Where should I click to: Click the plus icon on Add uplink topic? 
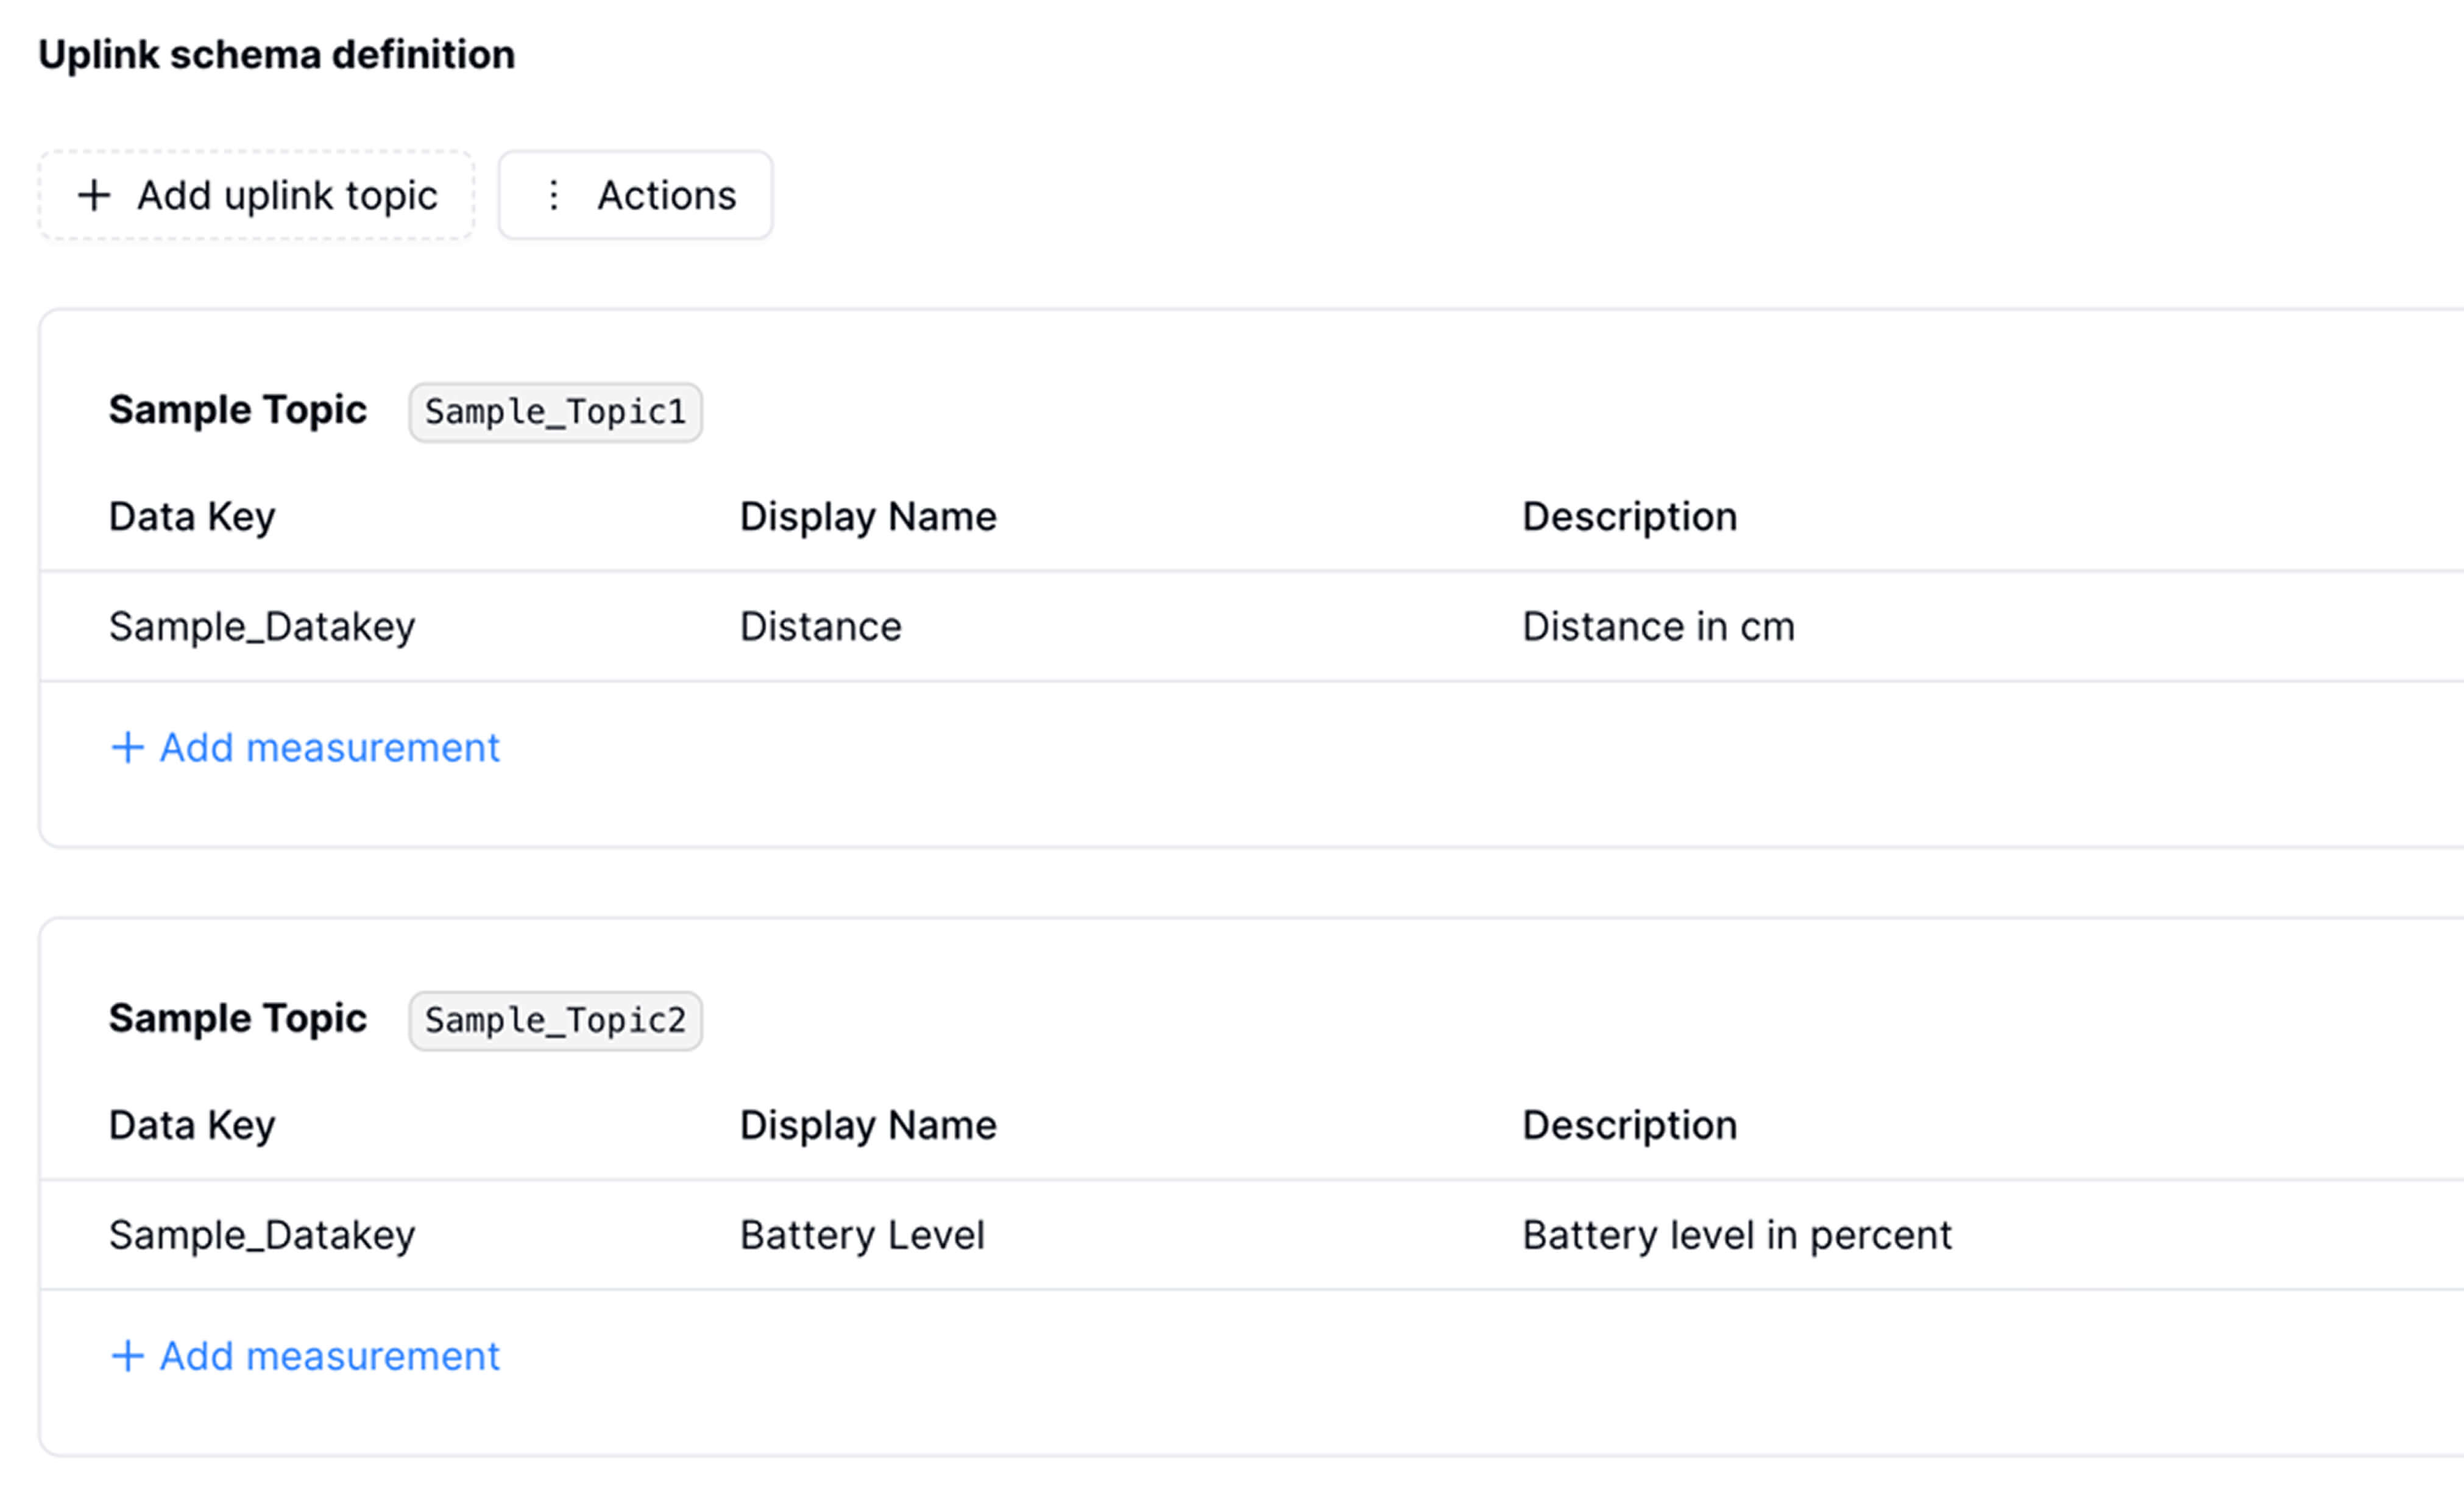tap(94, 195)
